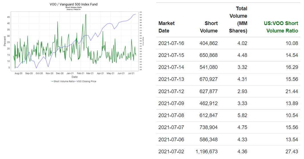Screen dimensions: 304x159
Task: Select the VOO Closing Price legend entry
Action: (85, 81)
